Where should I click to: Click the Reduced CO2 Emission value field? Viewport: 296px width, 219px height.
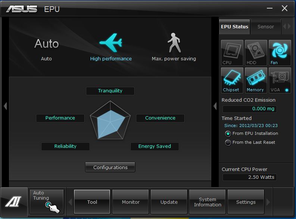tap(250, 109)
